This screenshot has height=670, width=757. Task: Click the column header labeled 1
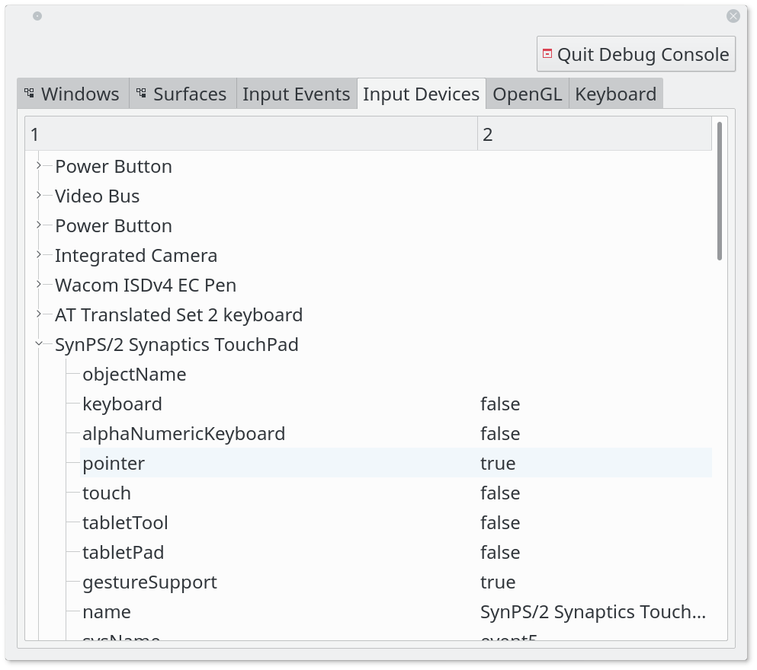click(251, 135)
